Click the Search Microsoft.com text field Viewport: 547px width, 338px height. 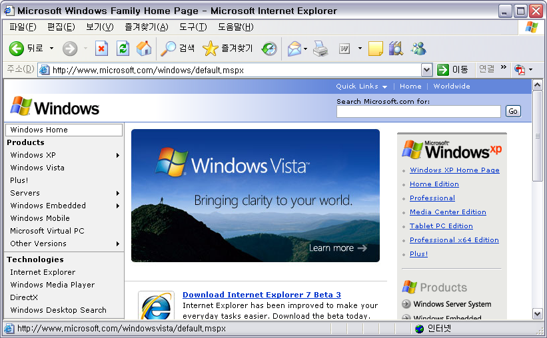pos(418,112)
